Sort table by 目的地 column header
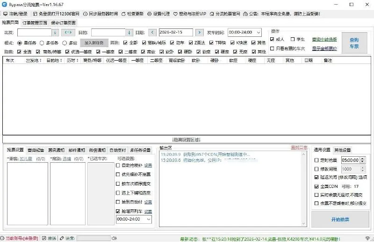Viewport: 374px width, 242px height. tap(54, 61)
